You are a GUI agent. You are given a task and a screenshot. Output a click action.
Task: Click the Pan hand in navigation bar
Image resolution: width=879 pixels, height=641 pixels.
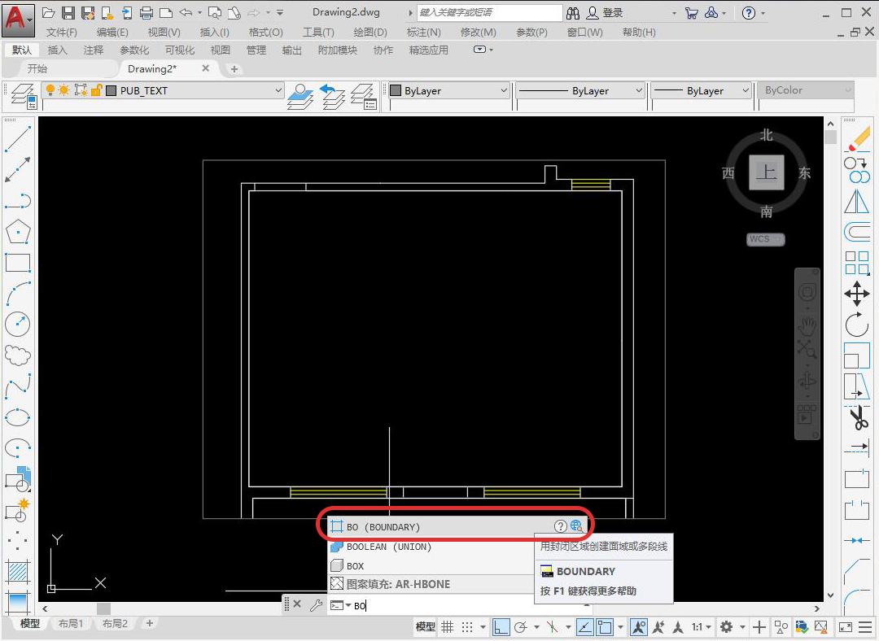point(807,325)
